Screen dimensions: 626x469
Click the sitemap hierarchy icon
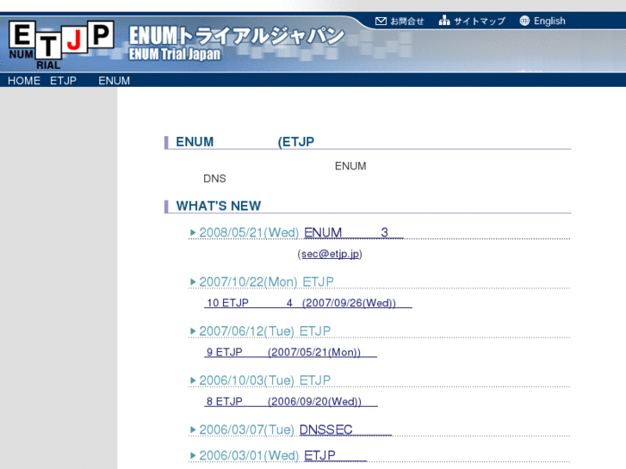click(x=444, y=21)
